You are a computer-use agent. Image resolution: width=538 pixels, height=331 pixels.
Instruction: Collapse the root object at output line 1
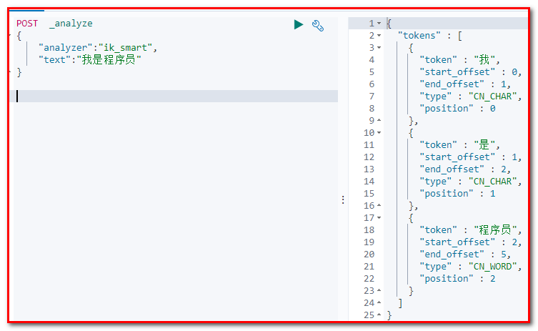379,24
